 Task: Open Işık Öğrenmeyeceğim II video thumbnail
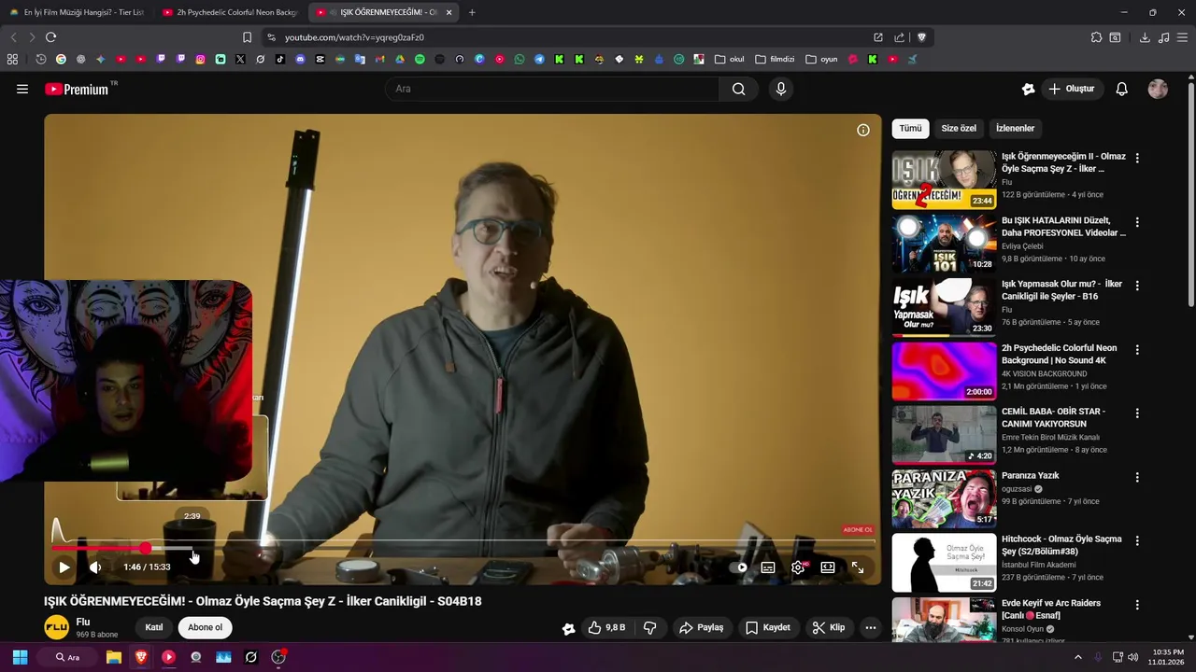pyautogui.click(x=944, y=180)
